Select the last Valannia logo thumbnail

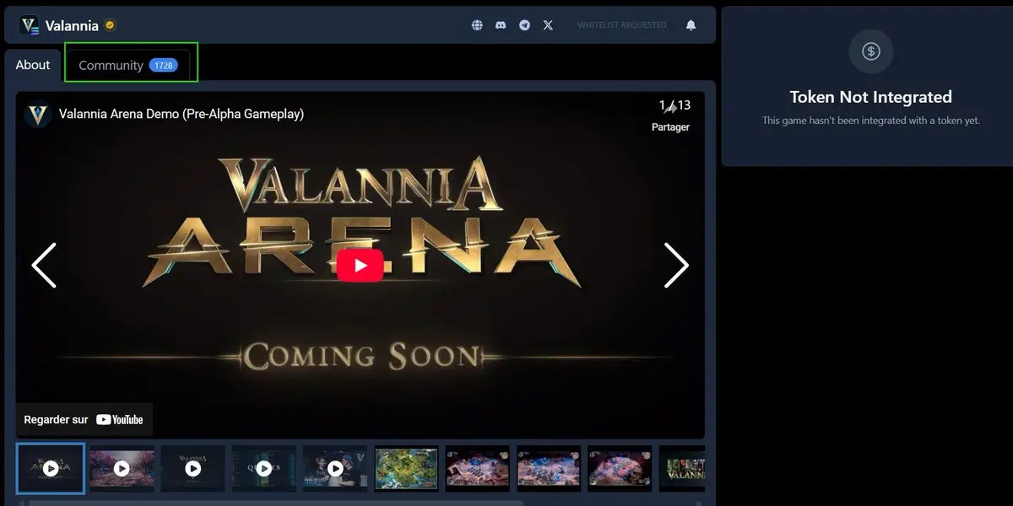pos(682,468)
